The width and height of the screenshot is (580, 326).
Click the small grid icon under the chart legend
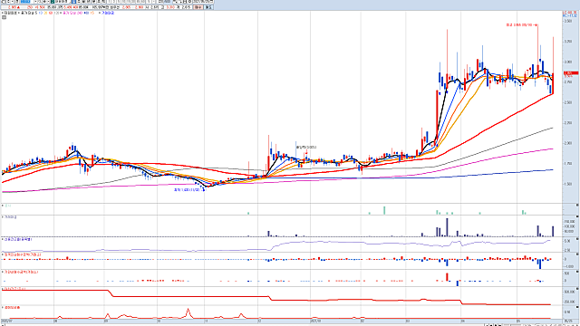pos(4,17)
